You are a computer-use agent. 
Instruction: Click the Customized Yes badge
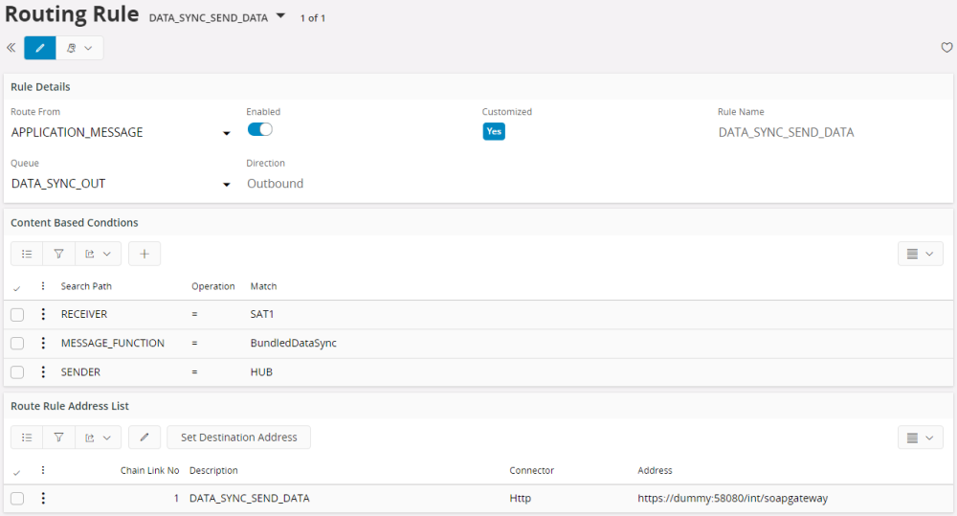tap(493, 131)
